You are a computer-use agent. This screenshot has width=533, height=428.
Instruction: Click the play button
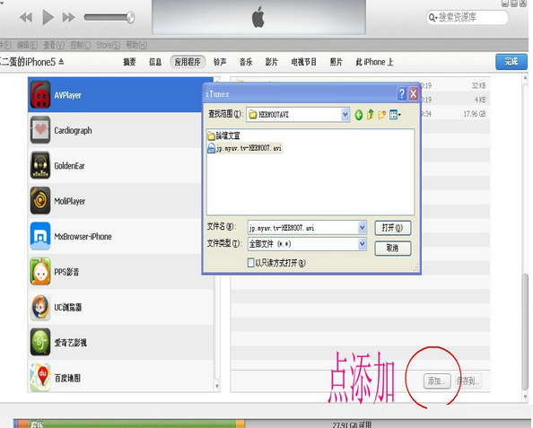coord(48,17)
